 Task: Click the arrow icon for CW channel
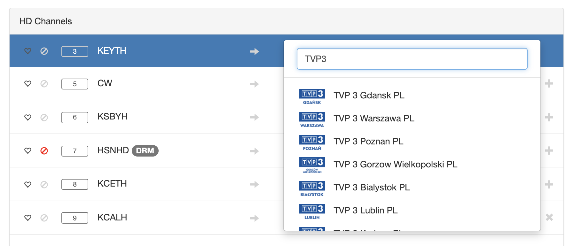pyautogui.click(x=254, y=84)
